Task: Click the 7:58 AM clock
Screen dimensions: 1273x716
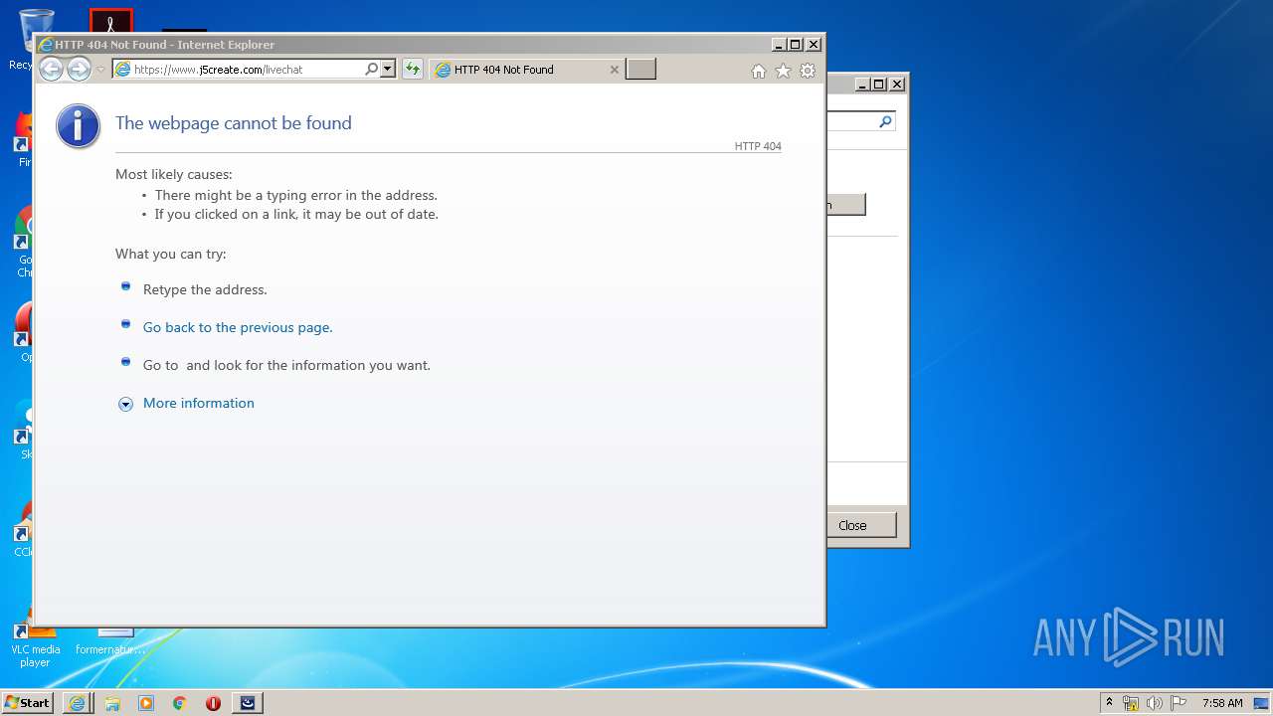Action: (1222, 703)
